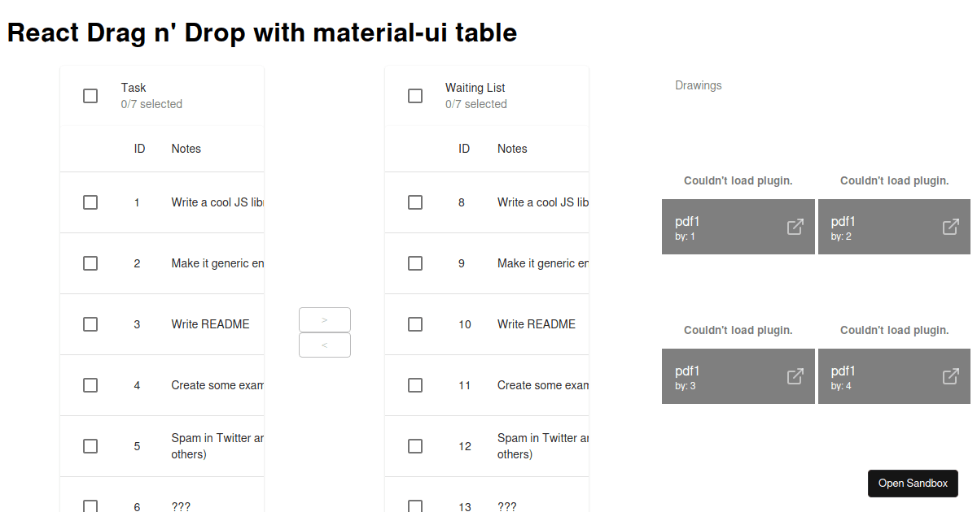Image resolution: width=977 pixels, height=512 pixels.
Task: Check task 12 in the Waiting List
Action: coord(415,445)
